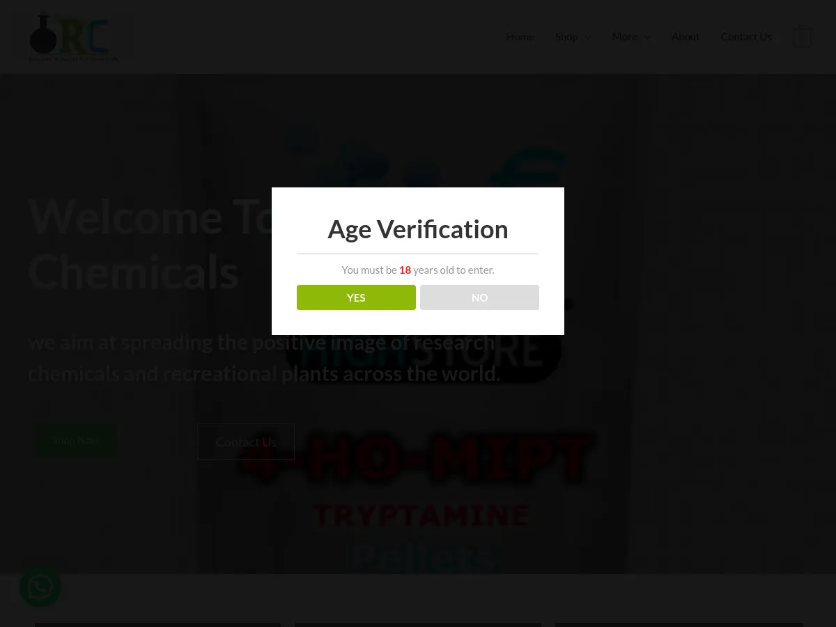
Task: Open the shopping cart icon
Action: pos(802,38)
